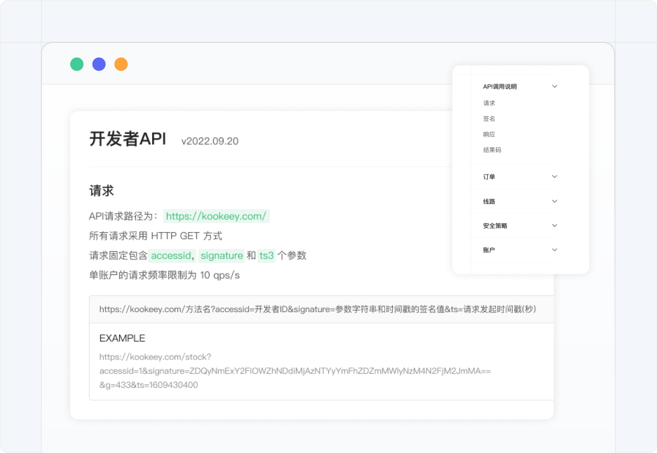Expand the 线路 section chevron
The width and height of the screenshot is (657, 453).
tap(554, 201)
